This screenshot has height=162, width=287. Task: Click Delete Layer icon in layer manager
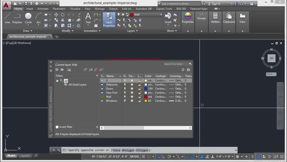click(x=96, y=70)
